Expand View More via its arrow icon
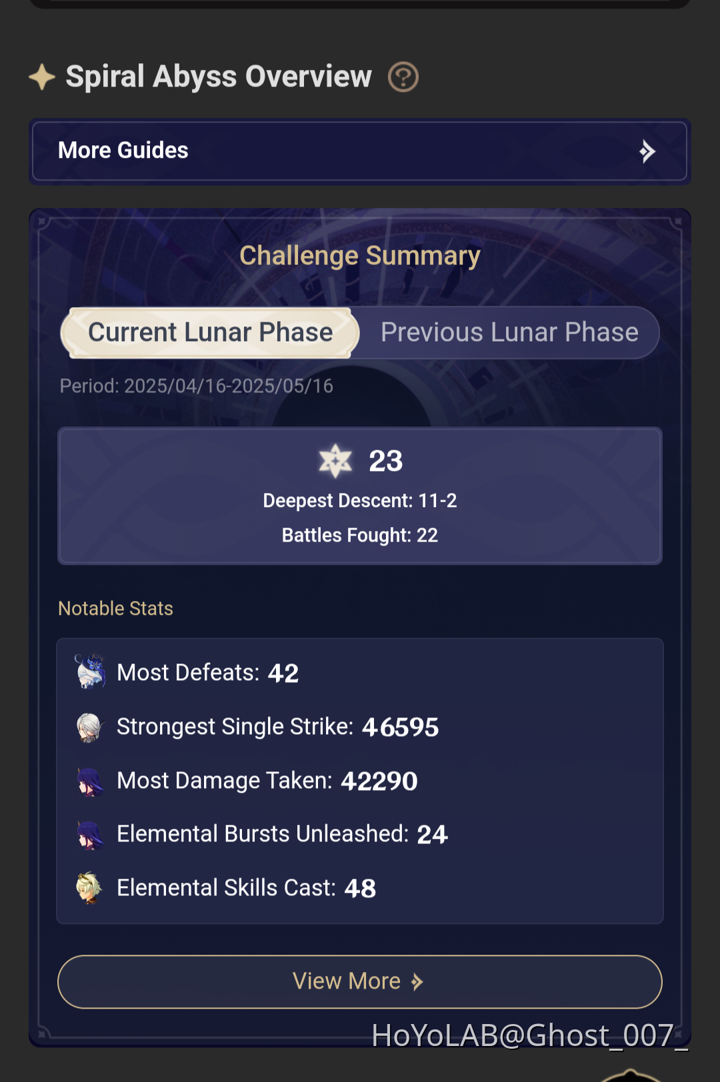 (x=419, y=981)
